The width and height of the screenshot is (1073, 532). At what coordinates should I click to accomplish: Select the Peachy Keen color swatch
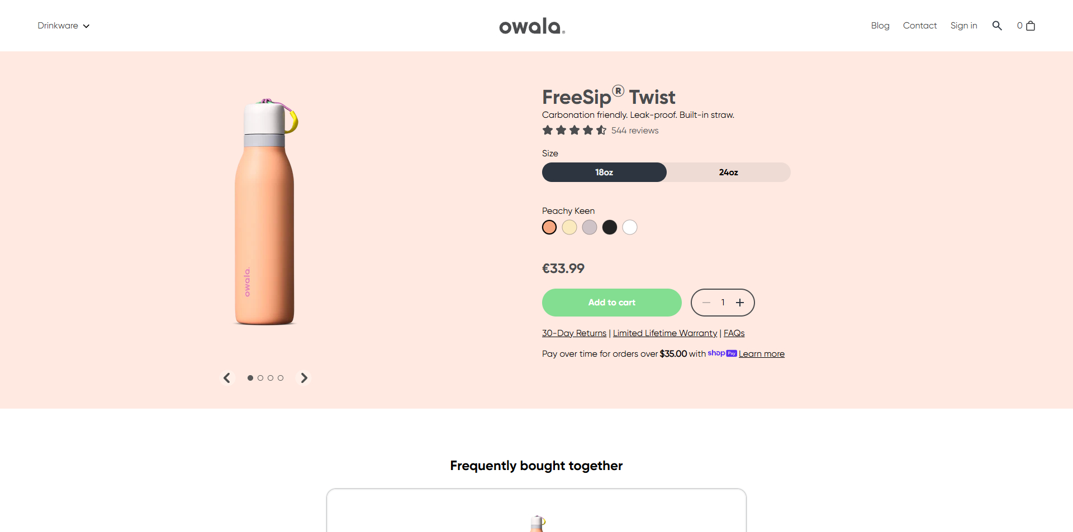549,227
